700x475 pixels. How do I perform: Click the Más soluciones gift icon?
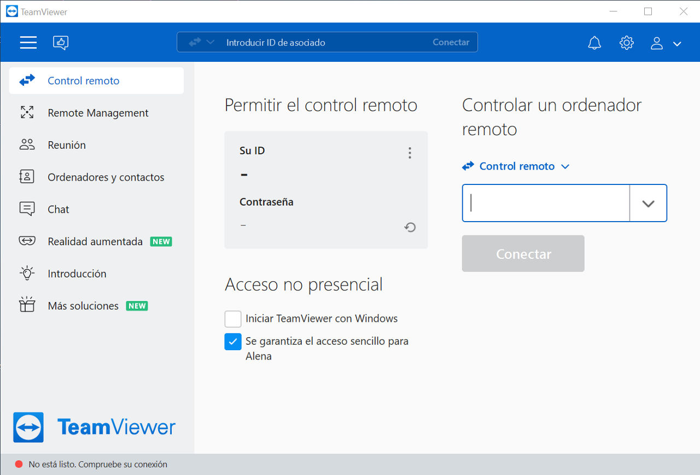[27, 305]
